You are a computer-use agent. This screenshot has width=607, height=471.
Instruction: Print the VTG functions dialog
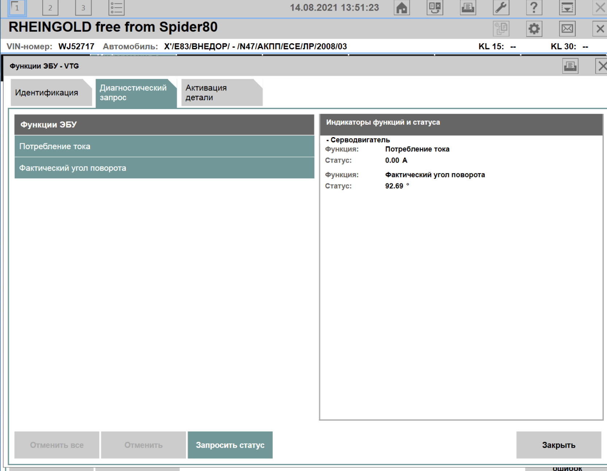(570, 66)
